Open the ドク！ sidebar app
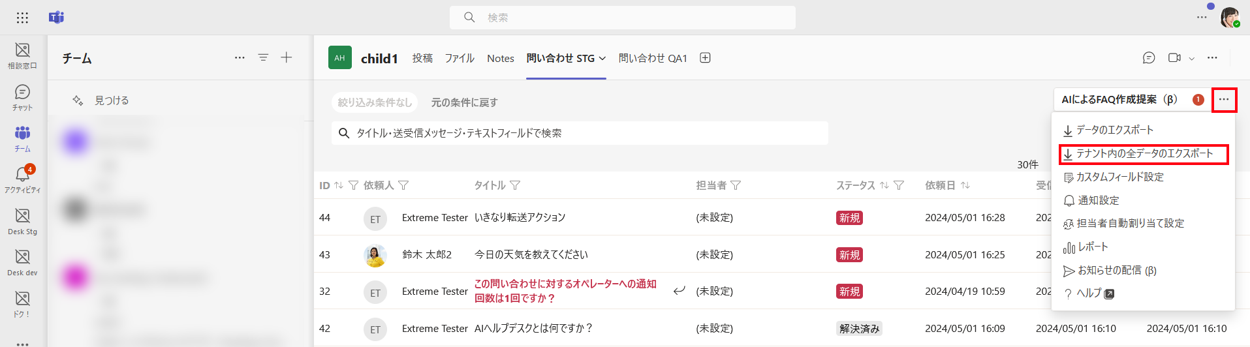 22,305
